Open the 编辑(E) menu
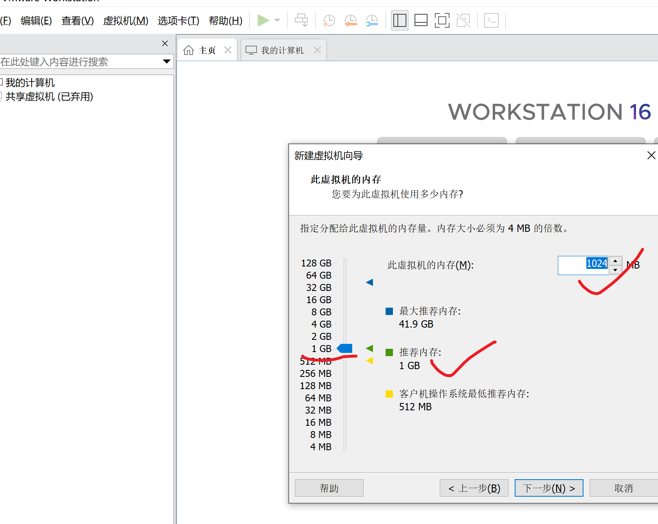Screen dimensions: 658x524 pyautogui.click(x=36, y=20)
